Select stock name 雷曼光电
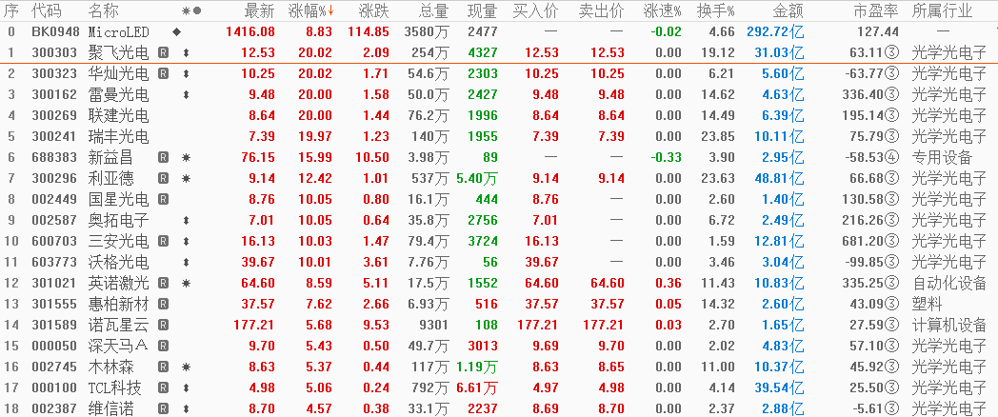 click(119, 95)
